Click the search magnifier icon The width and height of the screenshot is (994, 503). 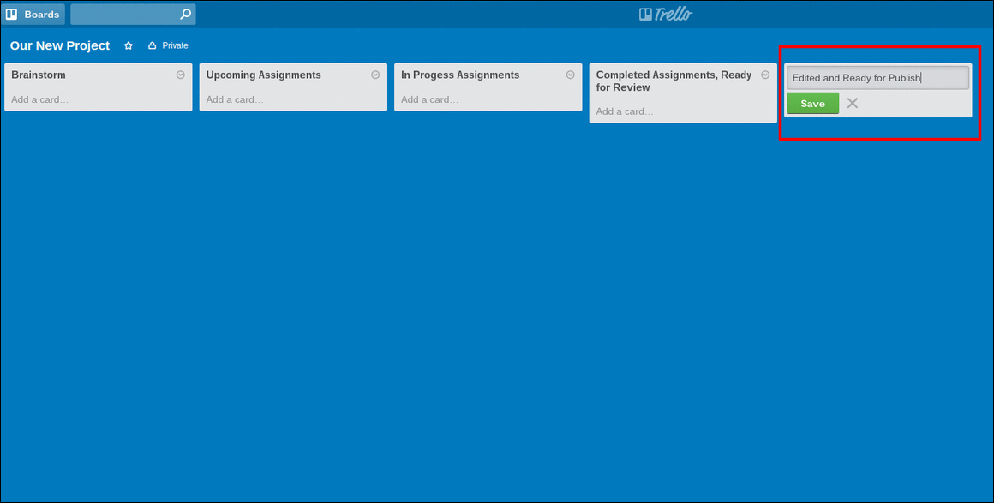185,14
